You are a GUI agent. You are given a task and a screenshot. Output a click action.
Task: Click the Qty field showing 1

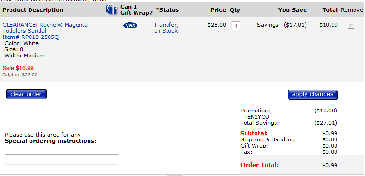[x=236, y=26]
